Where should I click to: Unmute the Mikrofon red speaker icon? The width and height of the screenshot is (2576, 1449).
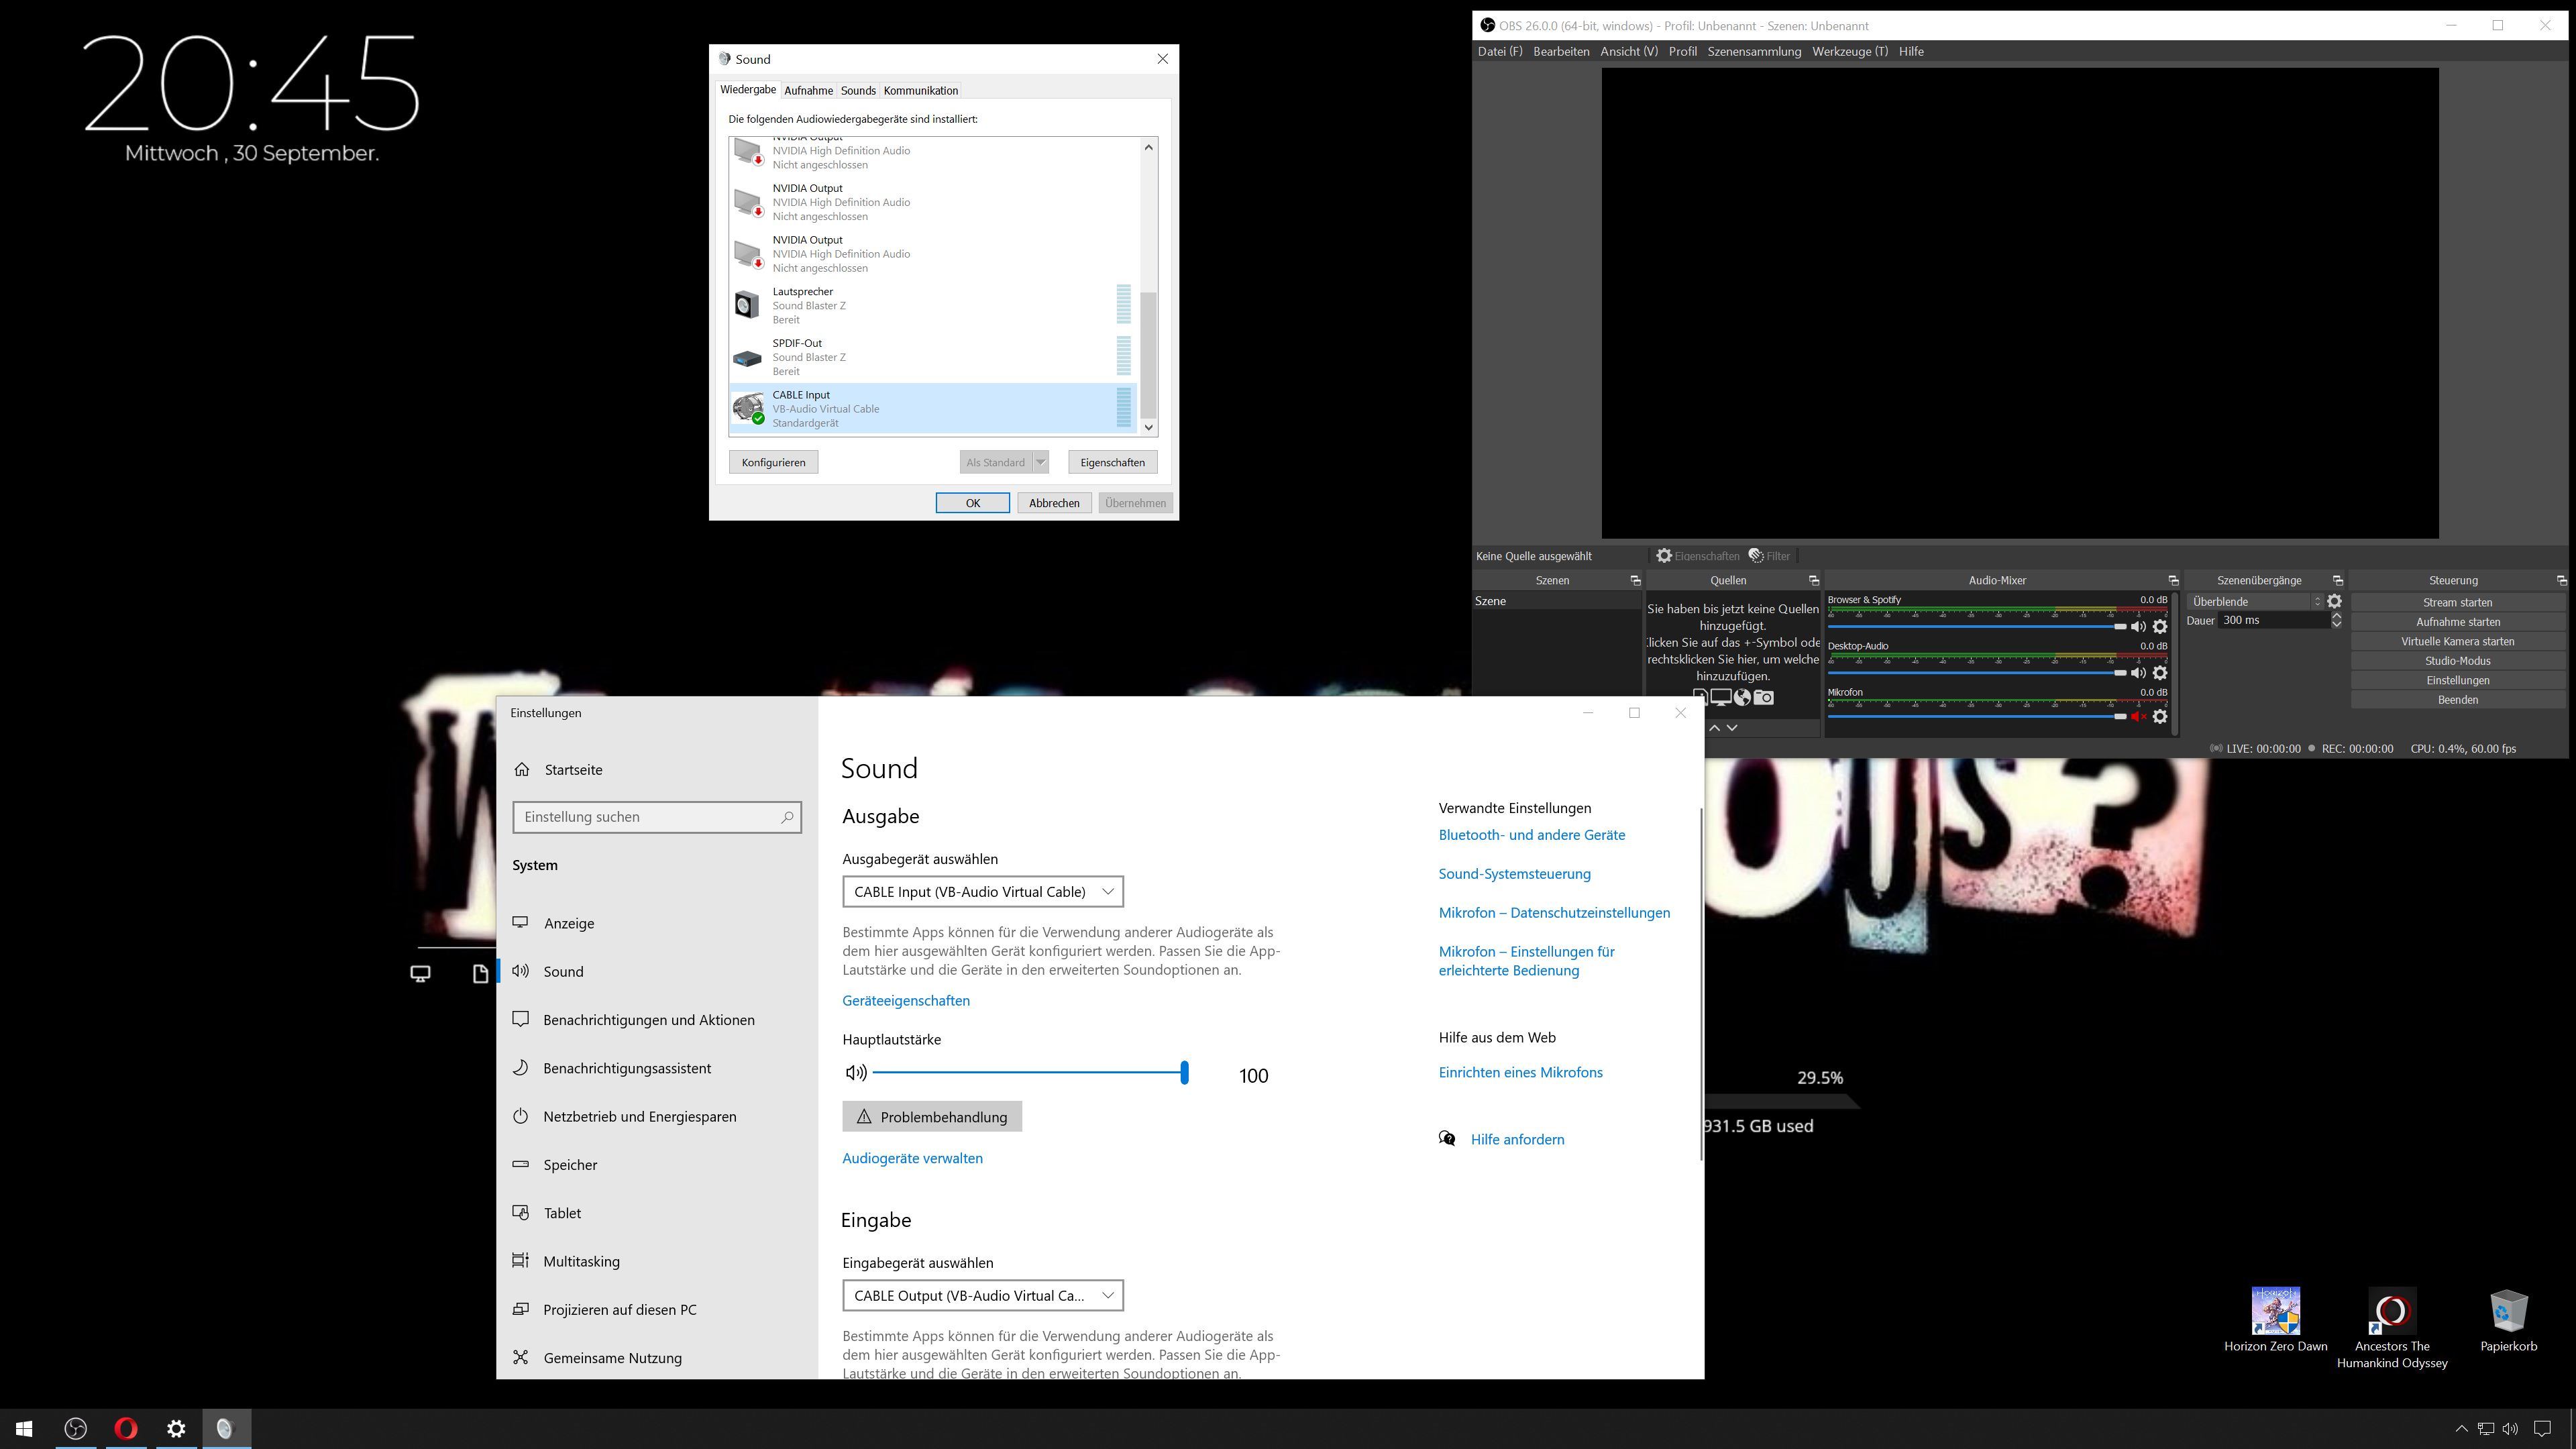tap(2138, 717)
